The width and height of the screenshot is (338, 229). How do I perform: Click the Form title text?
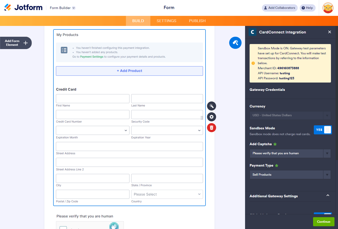pos(169,8)
